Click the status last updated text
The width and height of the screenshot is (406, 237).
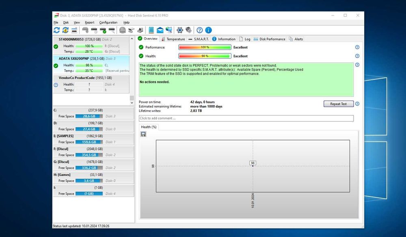81,226
